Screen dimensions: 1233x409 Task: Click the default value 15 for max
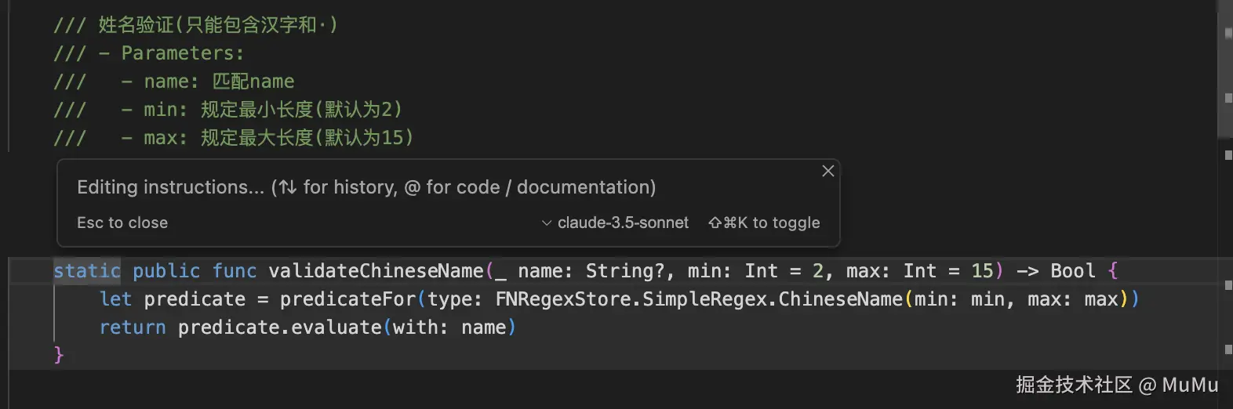[982, 271]
